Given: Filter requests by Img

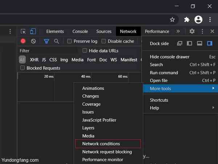Looking at the screenshot, I should tap(64, 60).
